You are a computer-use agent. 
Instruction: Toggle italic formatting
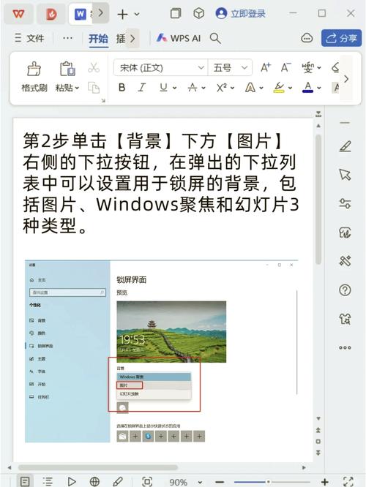[142, 88]
